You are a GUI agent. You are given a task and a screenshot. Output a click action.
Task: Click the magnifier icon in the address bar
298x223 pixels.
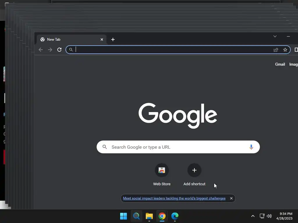click(71, 50)
